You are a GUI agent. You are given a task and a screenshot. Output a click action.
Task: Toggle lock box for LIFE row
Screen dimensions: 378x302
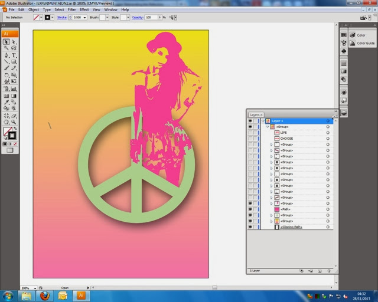(255, 133)
